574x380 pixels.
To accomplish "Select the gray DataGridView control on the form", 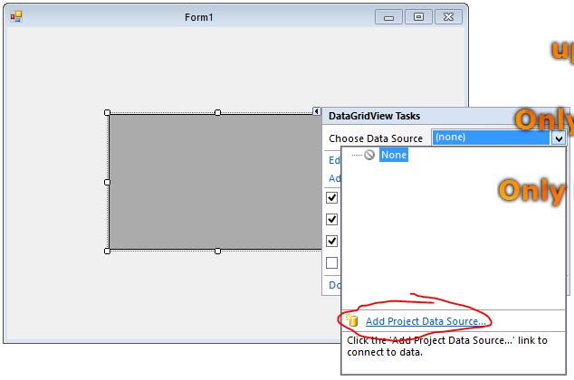I will (215, 182).
